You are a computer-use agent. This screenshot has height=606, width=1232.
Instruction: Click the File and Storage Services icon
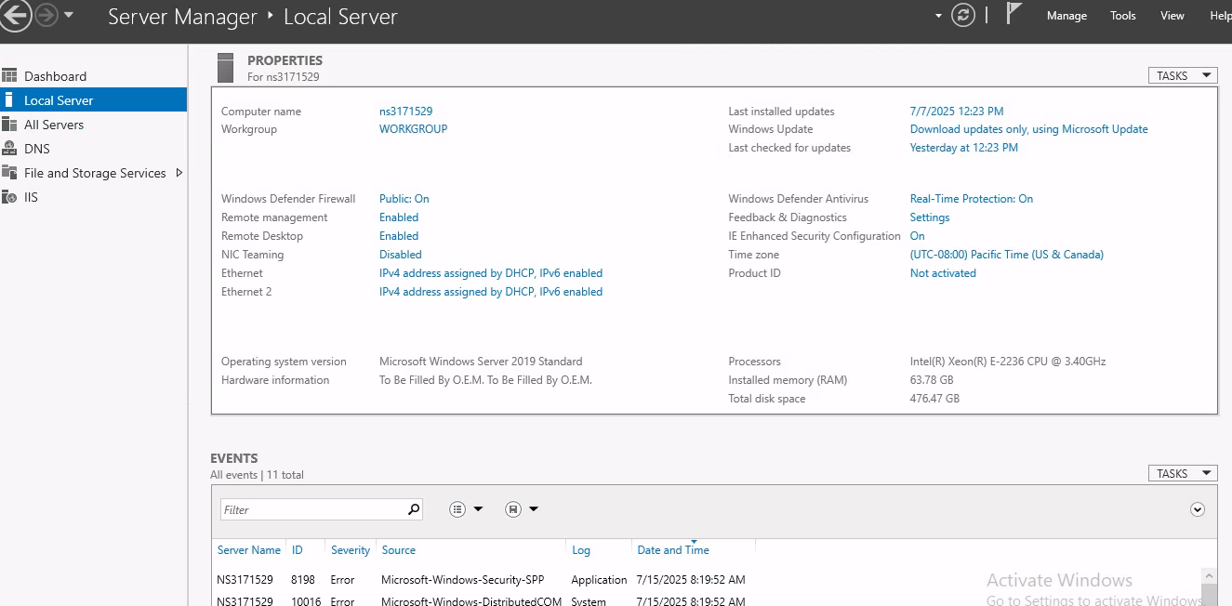coord(9,172)
